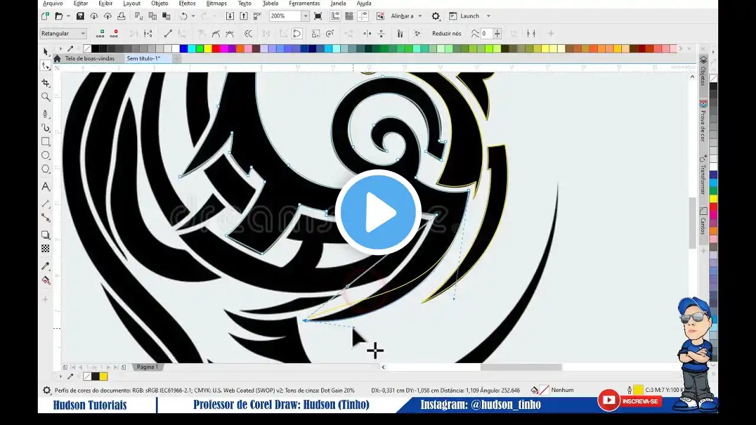Select the Polygon tool

45,169
